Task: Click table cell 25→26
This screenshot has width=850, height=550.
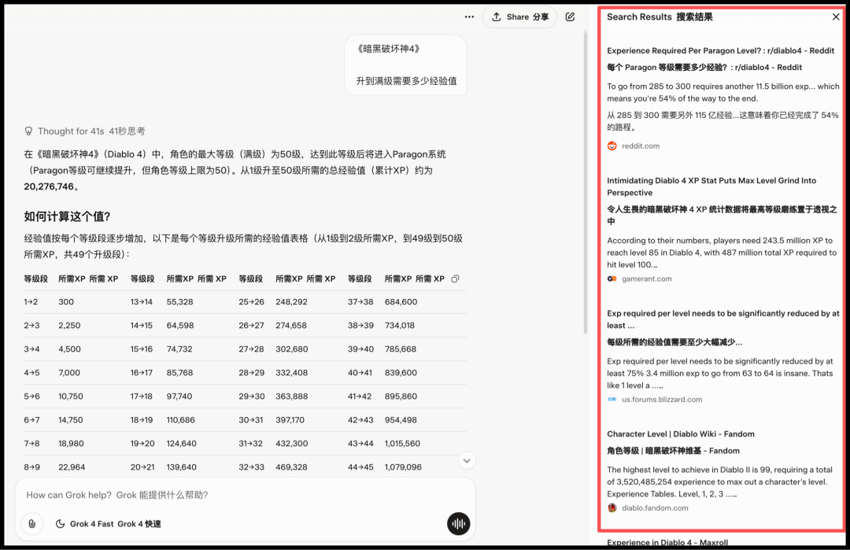Action: point(252,302)
